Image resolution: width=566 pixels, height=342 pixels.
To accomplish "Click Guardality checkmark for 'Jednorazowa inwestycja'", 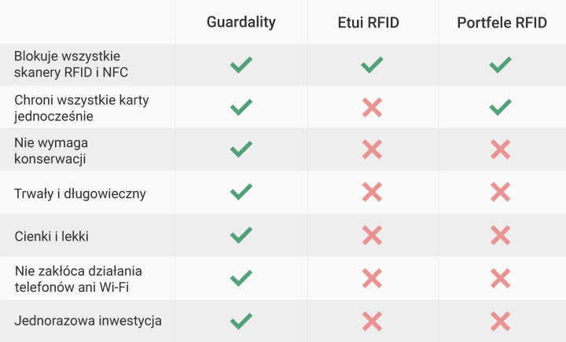I will tap(241, 321).
